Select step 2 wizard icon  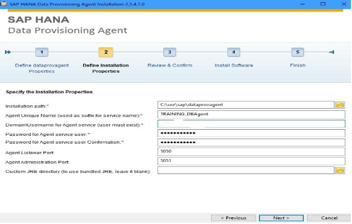point(105,52)
